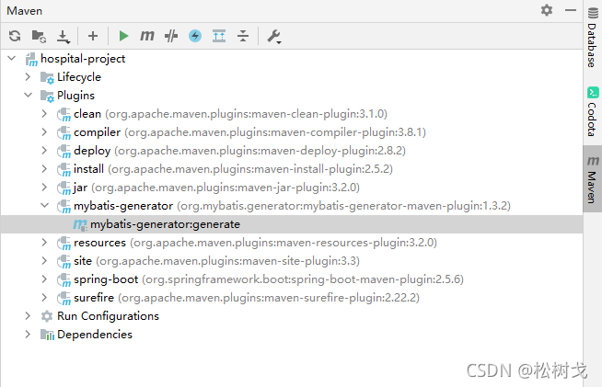Expand the site plugin node
This screenshot has height=387, width=602.
point(44,261)
